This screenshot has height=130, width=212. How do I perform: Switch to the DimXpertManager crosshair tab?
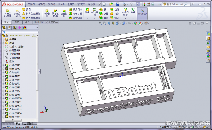[x=19, y=28]
